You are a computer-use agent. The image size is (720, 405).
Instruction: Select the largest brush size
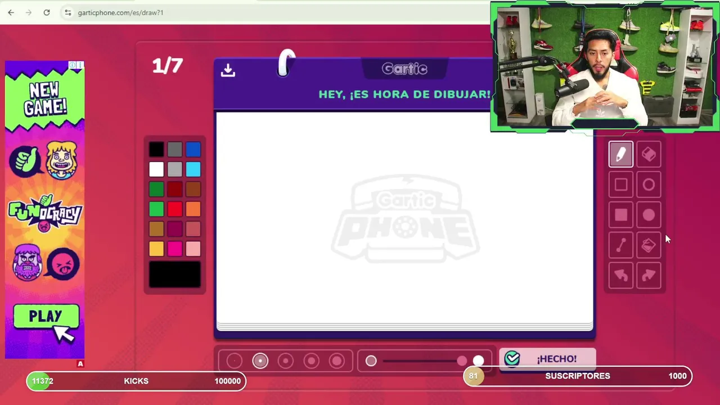337,361
